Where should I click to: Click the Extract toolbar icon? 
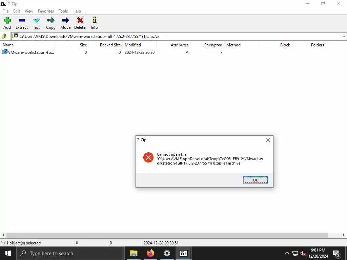[x=22, y=23]
